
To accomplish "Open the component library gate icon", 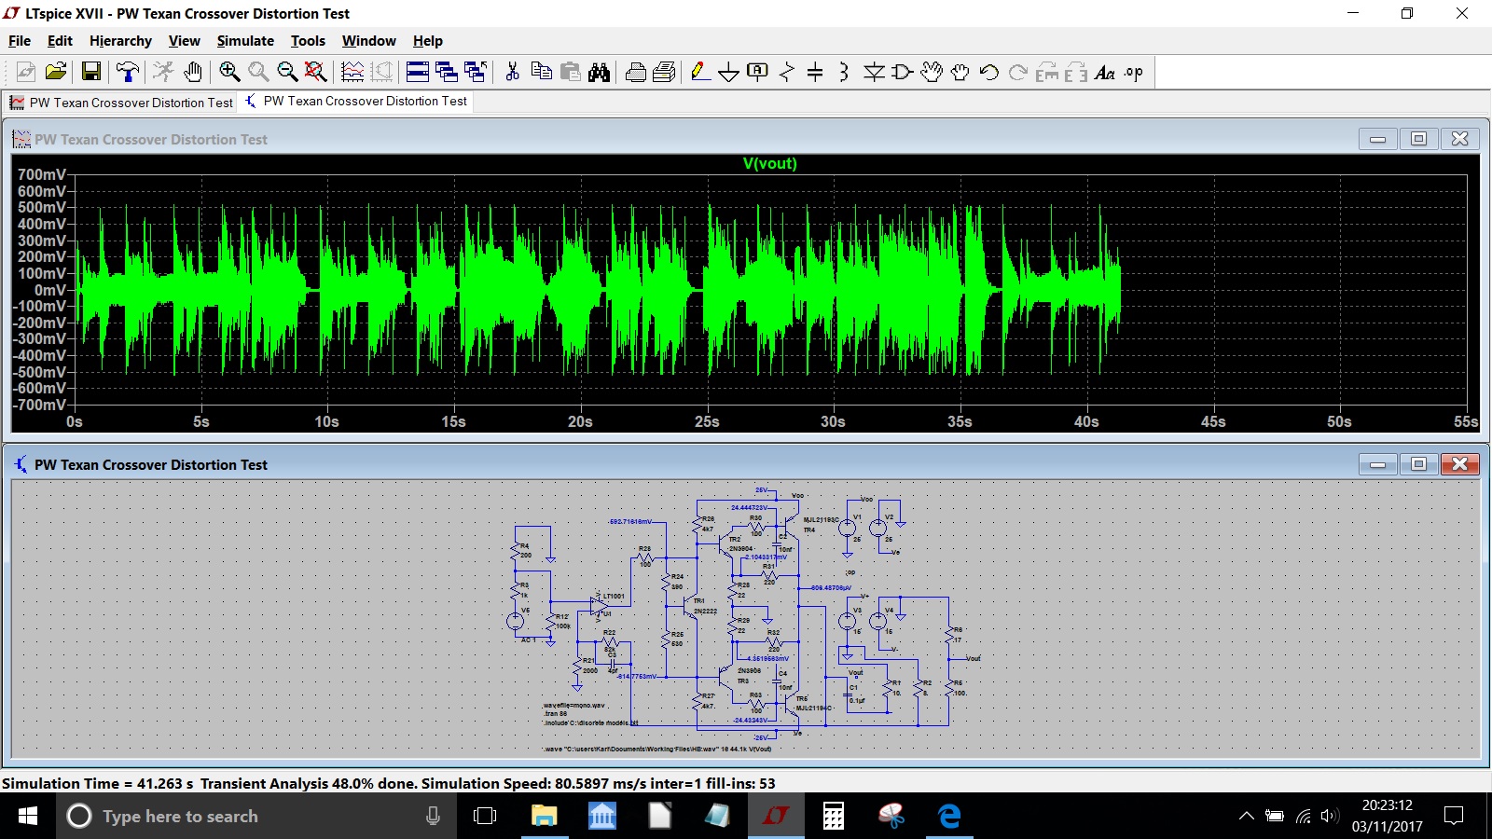I will click(x=903, y=72).
